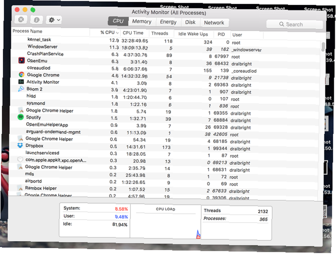Select the kernel_task process row
This screenshot has width=336, height=254.
[166, 41]
